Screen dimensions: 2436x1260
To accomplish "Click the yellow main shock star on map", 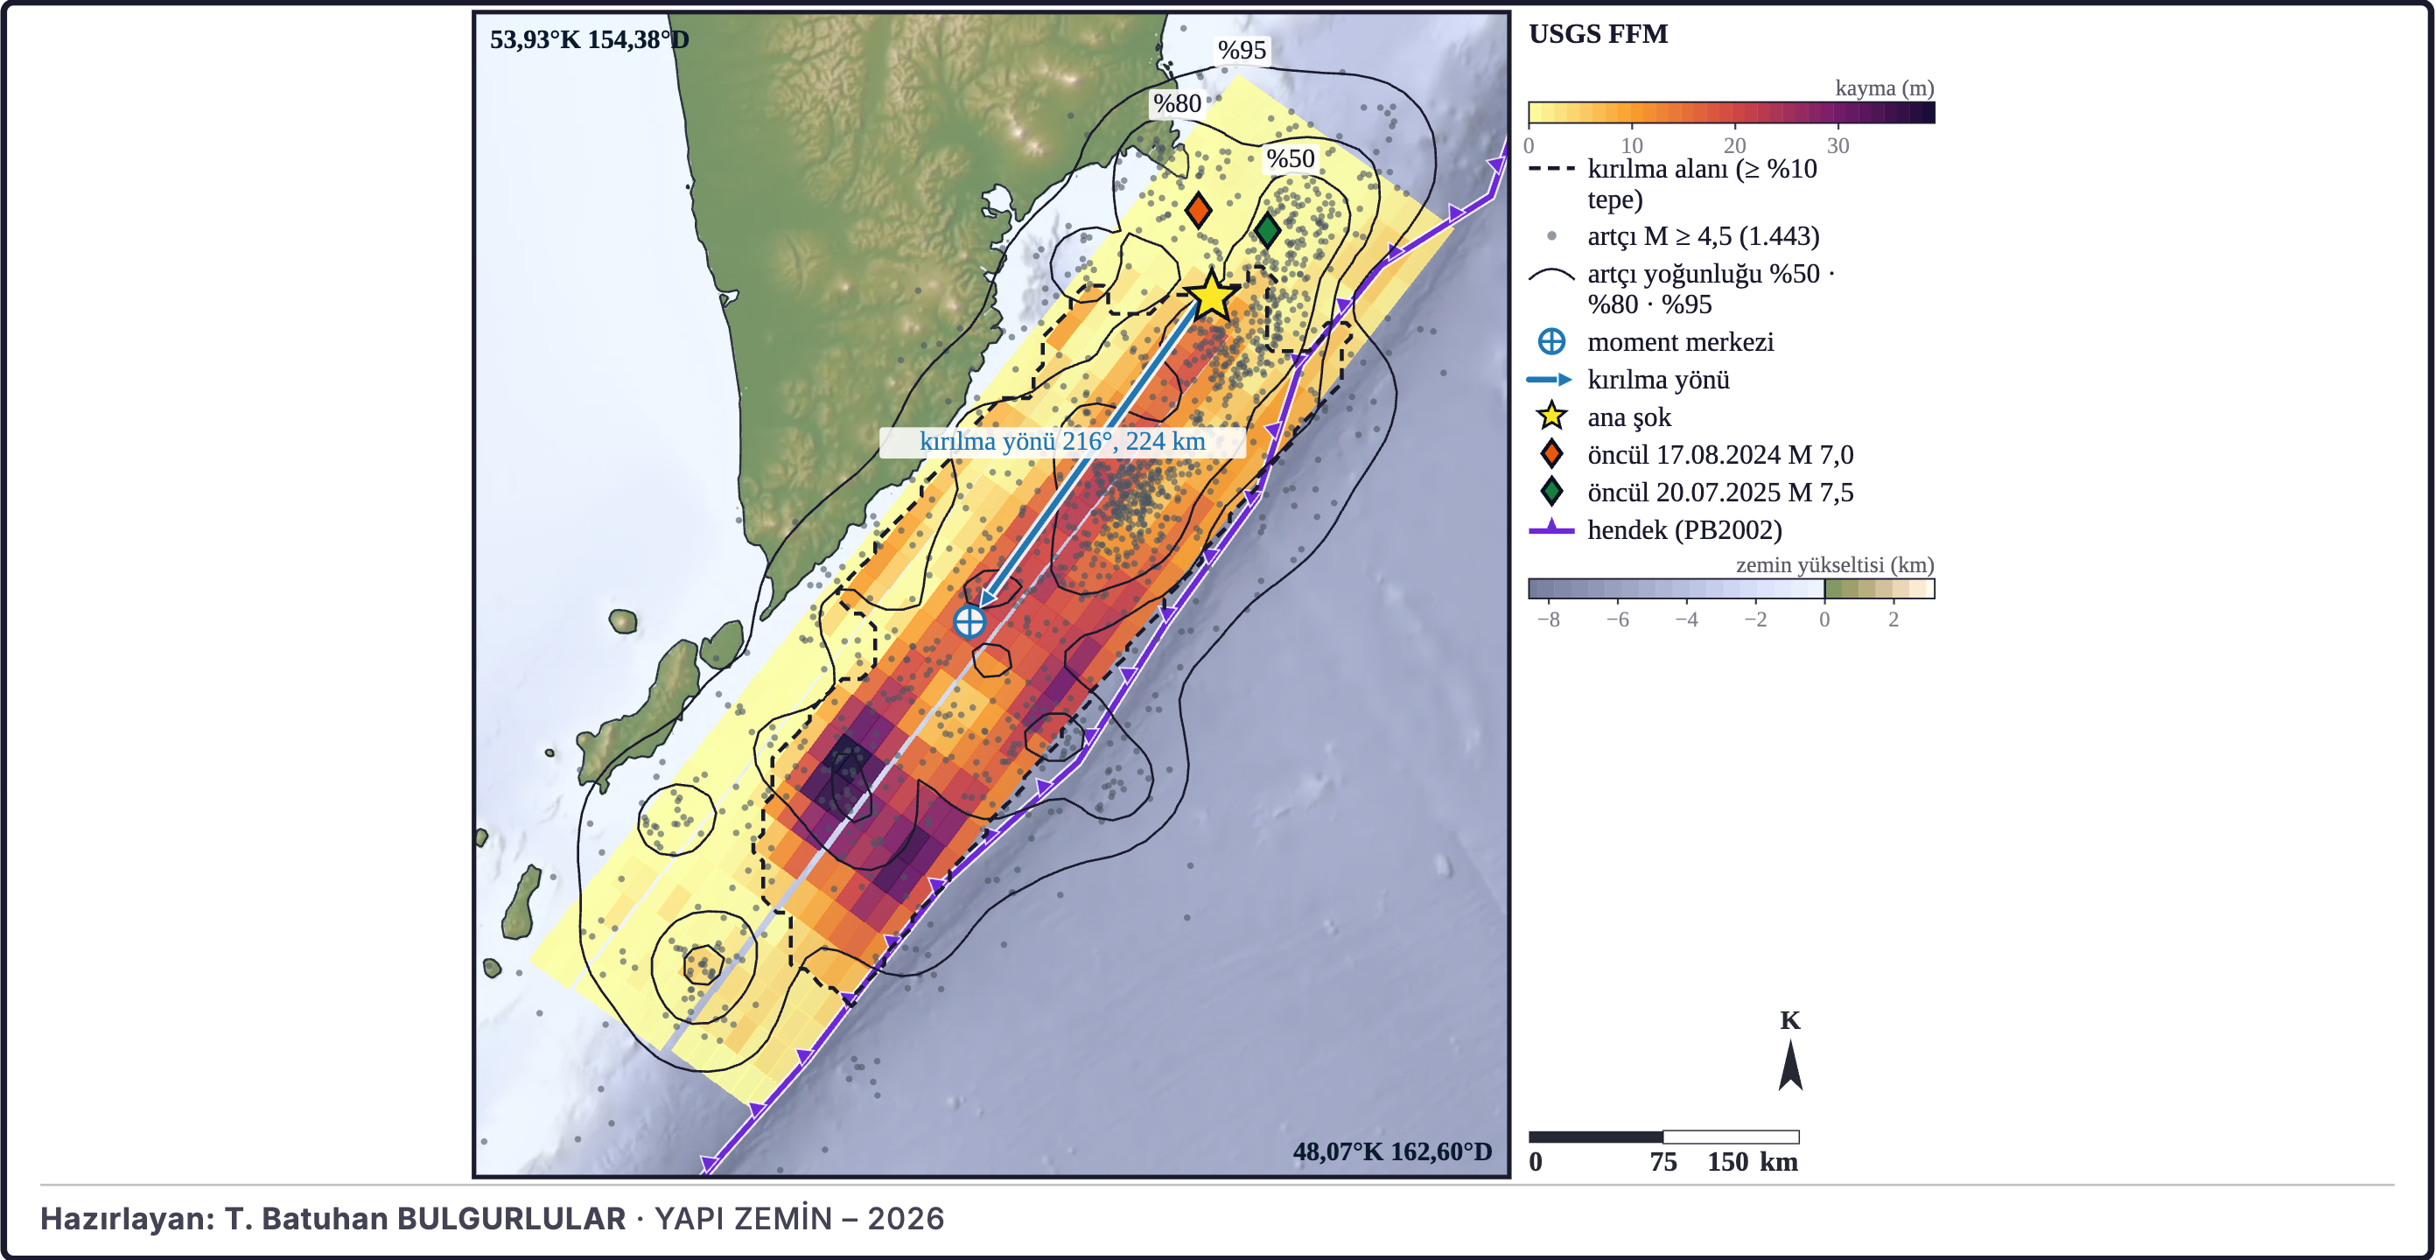I will [1211, 295].
